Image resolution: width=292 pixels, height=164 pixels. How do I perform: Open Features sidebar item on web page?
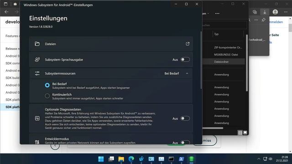(x=12, y=36)
